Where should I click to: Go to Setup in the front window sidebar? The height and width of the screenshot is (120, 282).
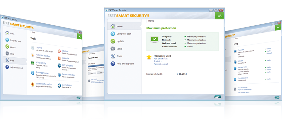tap(124, 49)
